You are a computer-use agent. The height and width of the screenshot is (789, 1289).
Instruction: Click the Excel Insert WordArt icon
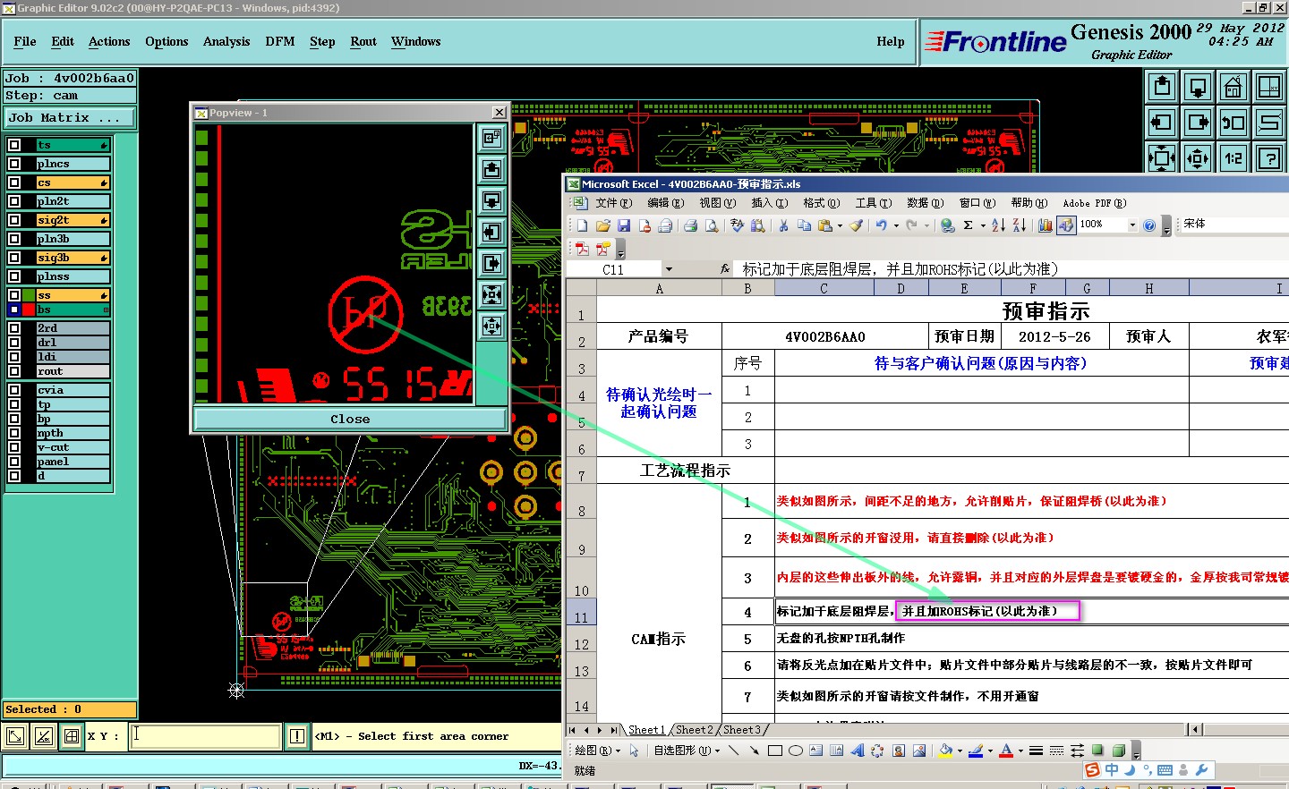pos(857,751)
